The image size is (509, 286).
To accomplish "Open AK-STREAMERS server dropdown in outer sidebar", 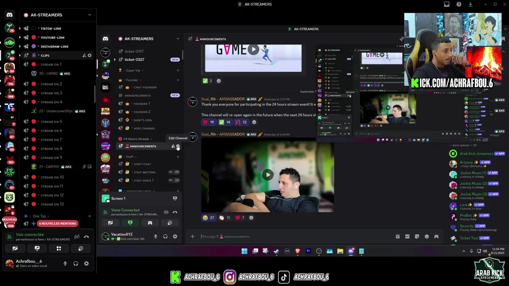I will 89,15.
